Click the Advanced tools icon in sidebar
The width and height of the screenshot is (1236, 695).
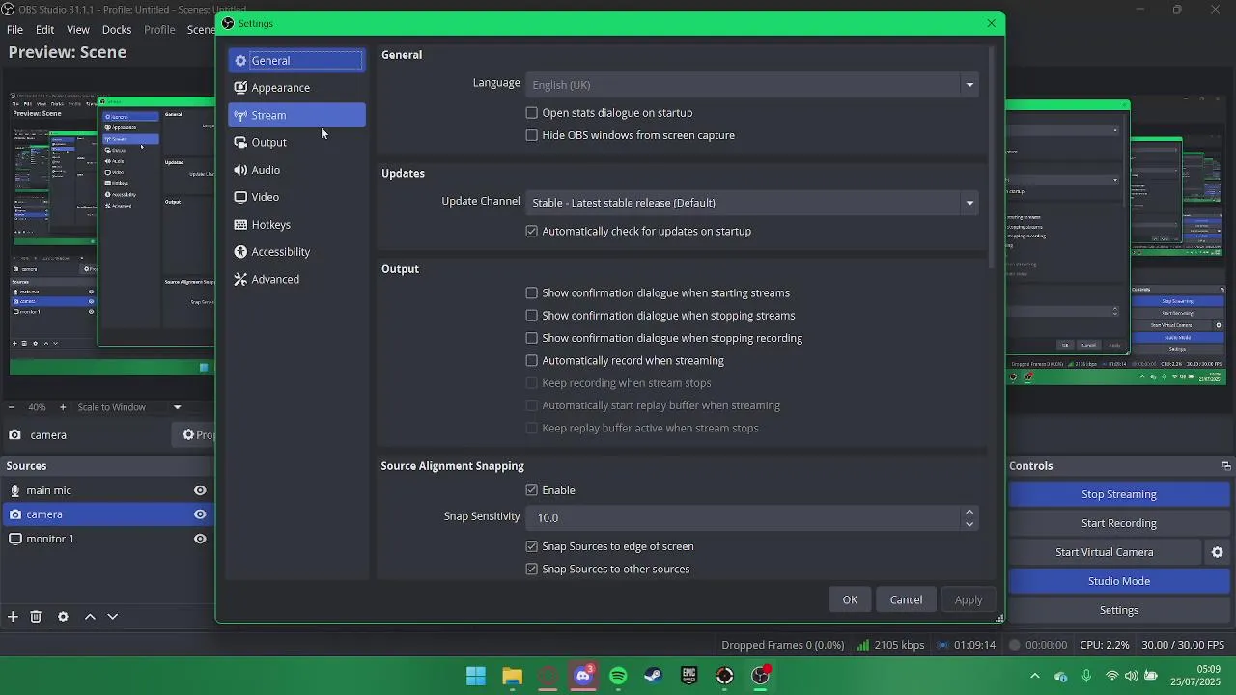(240, 279)
